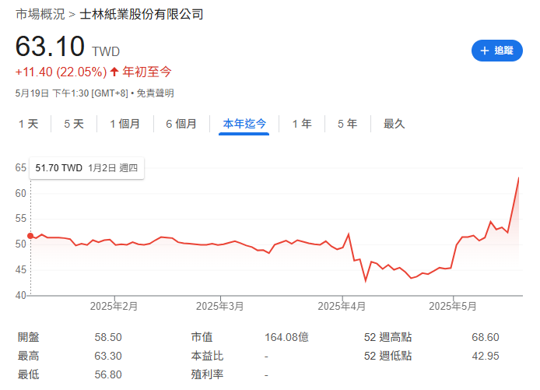Select the 5 天 range tab
The width and height of the screenshot is (540, 390).
point(74,124)
